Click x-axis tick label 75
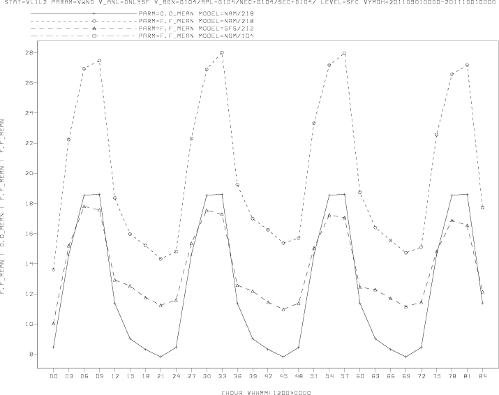This screenshot has width=499, height=395. coord(436,376)
